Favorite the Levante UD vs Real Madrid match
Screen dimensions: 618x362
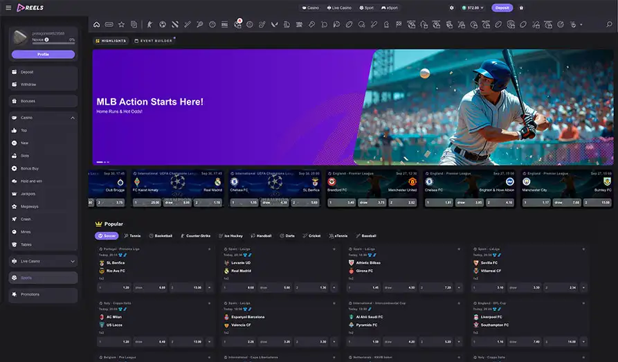[334, 249]
